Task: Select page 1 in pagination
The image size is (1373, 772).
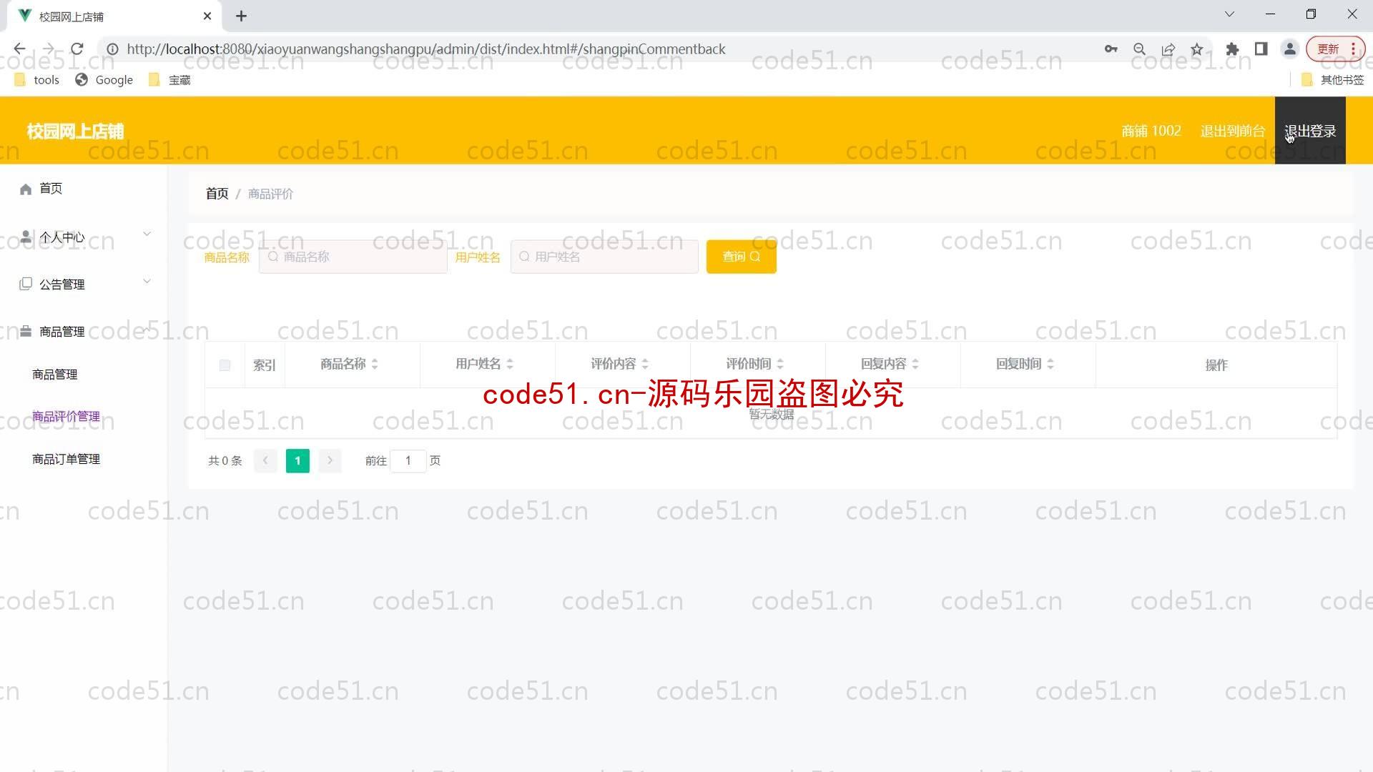Action: coord(297,460)
